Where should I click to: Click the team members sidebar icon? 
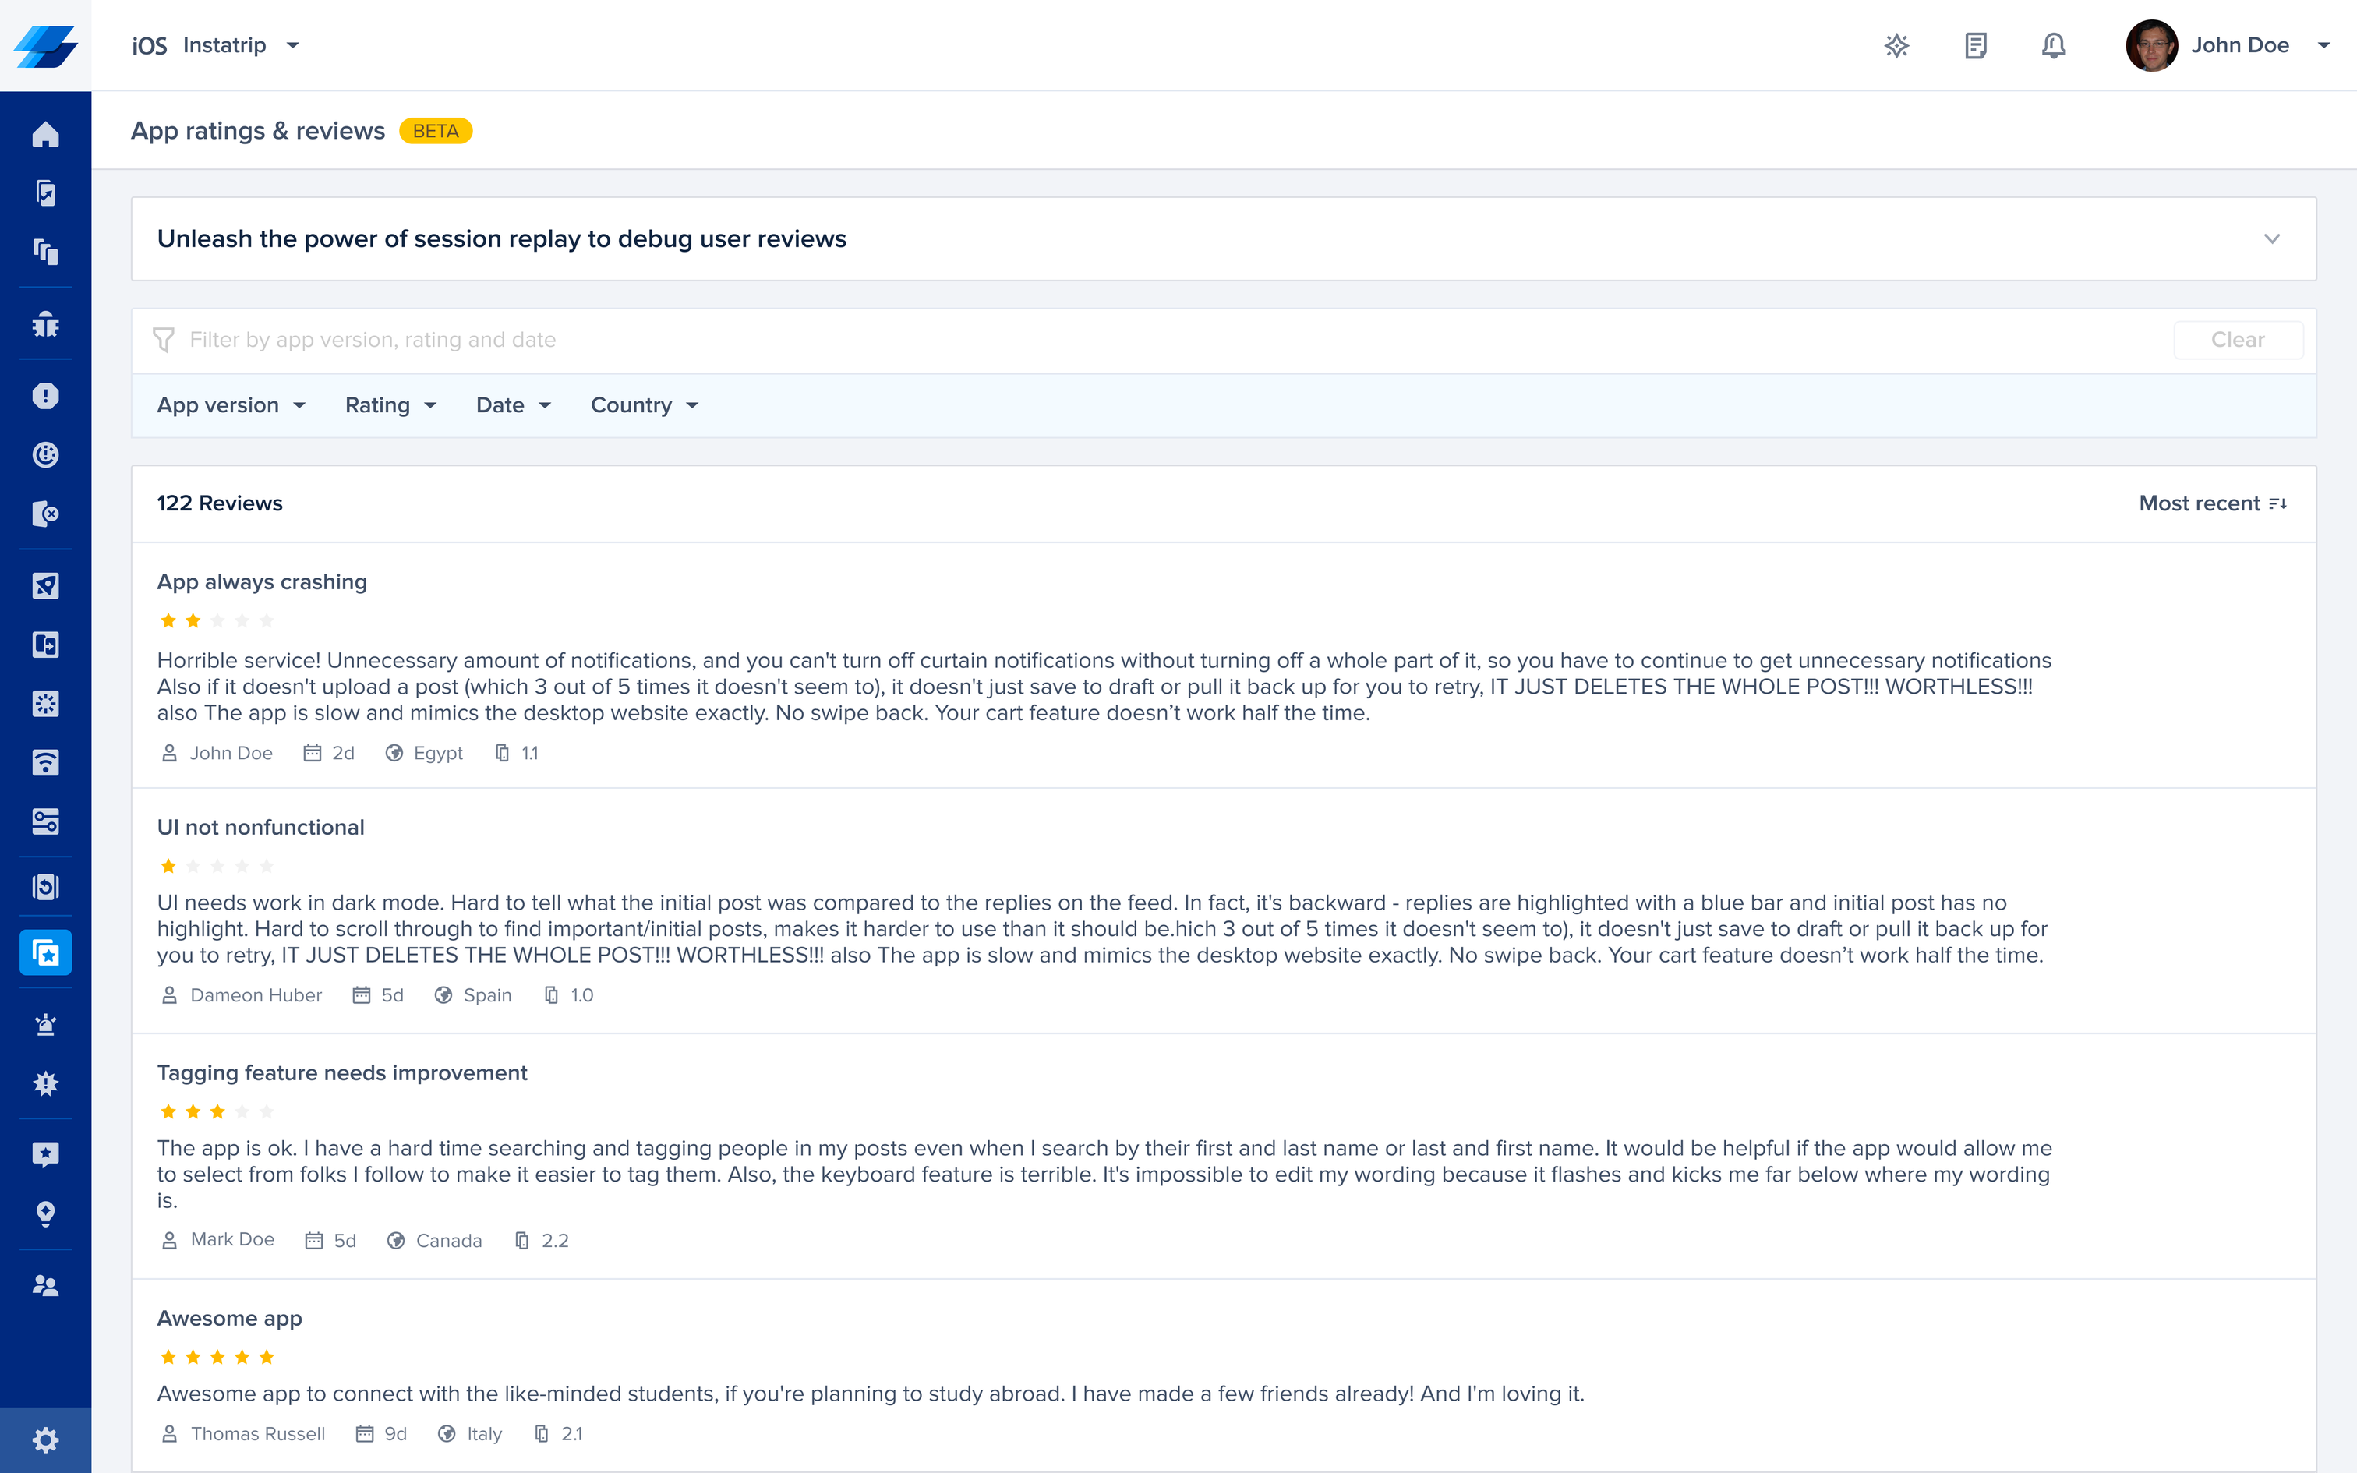click(x=44, y=1285)
